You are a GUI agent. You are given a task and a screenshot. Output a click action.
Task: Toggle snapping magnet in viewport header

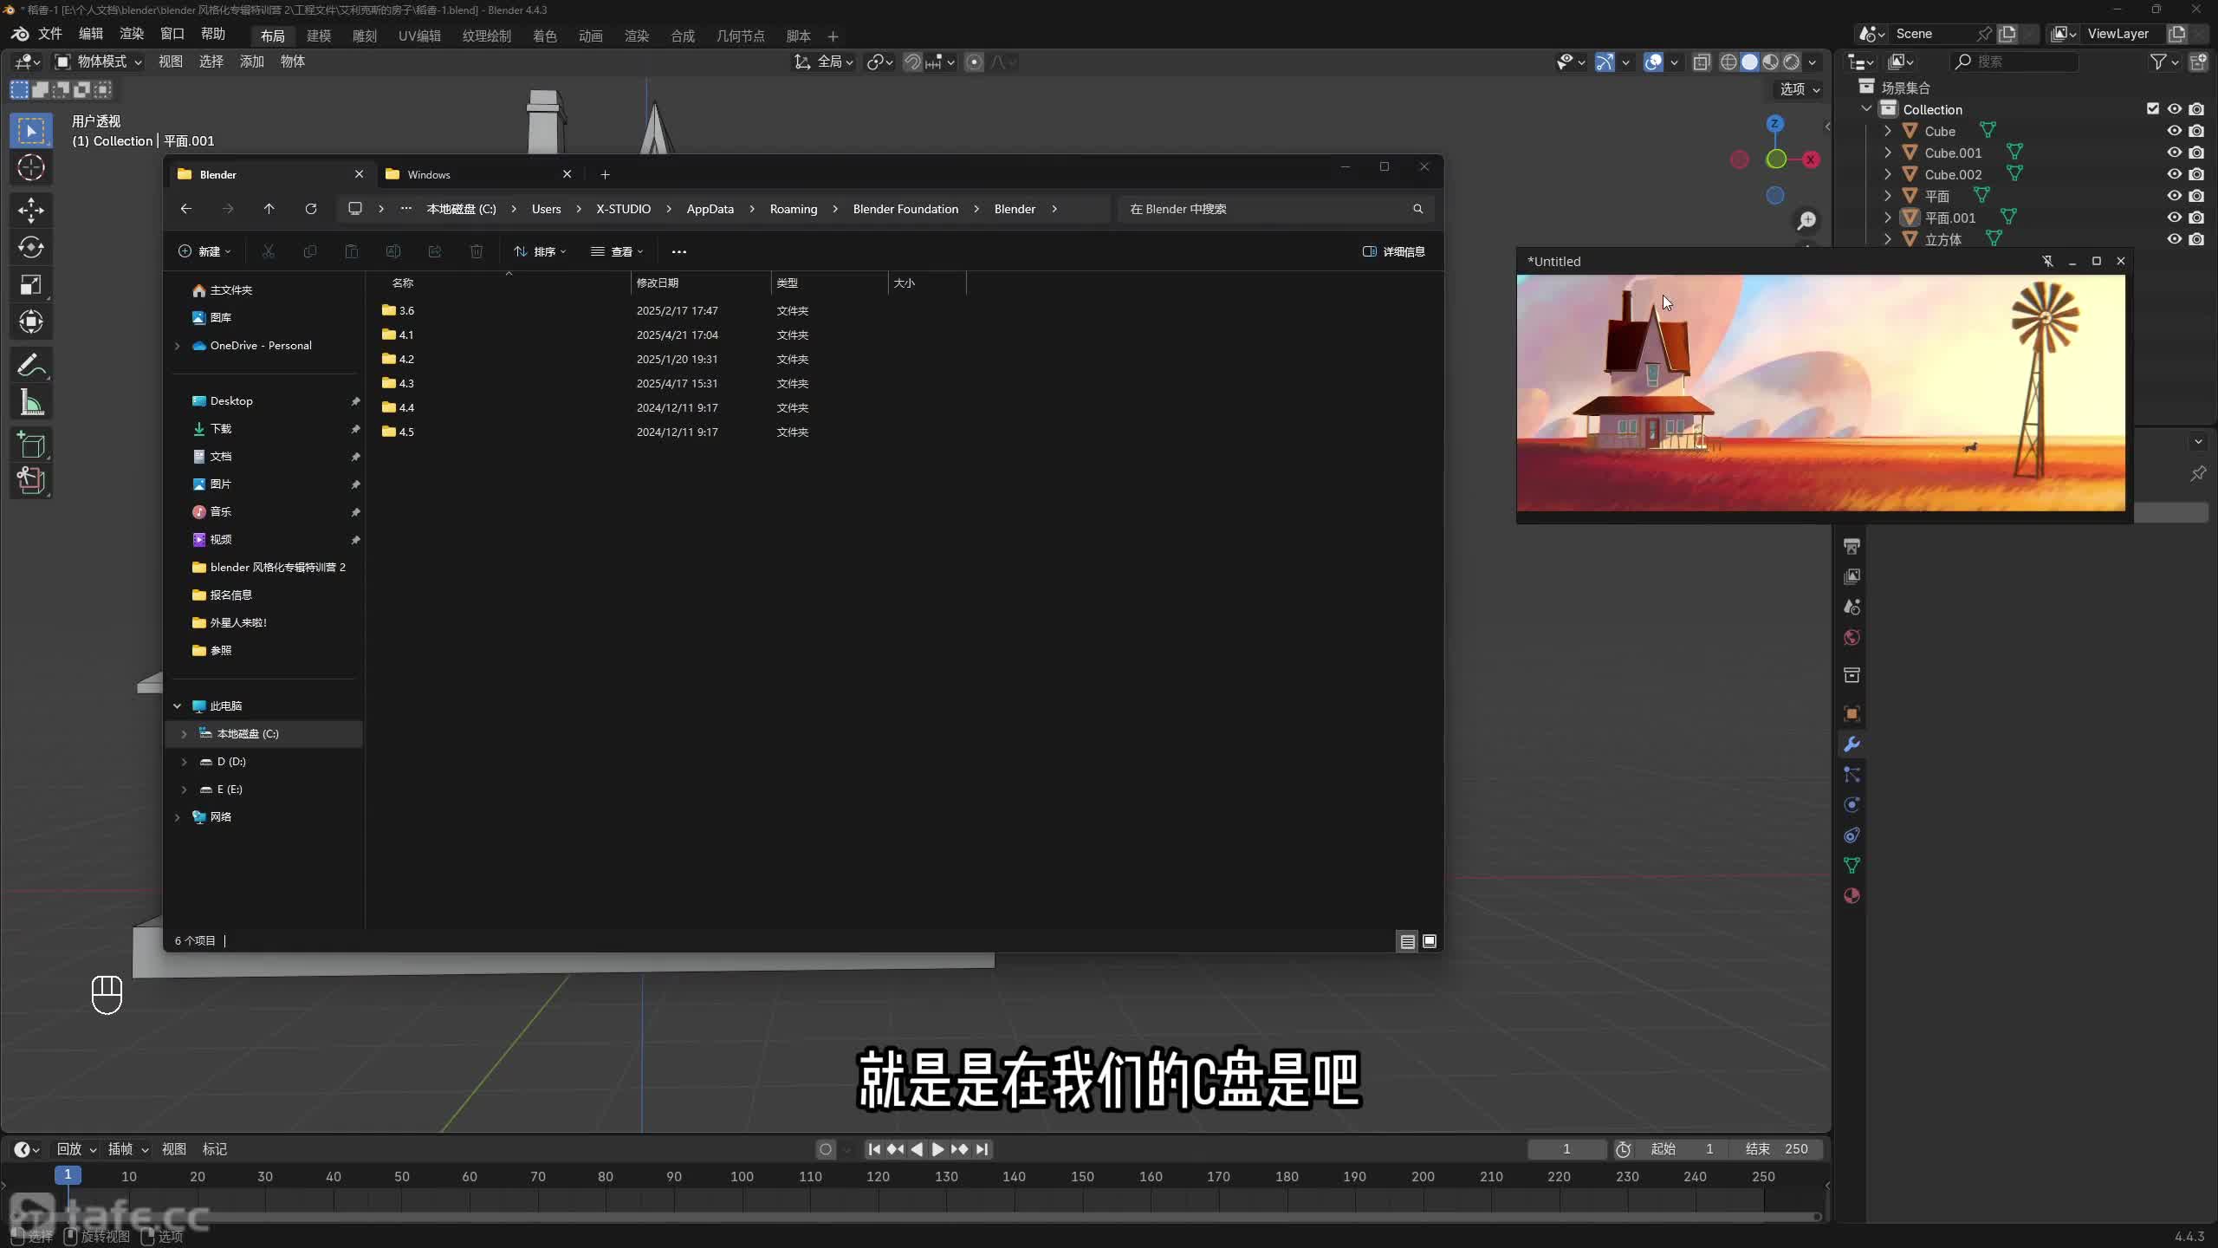[x=912, y=62]
